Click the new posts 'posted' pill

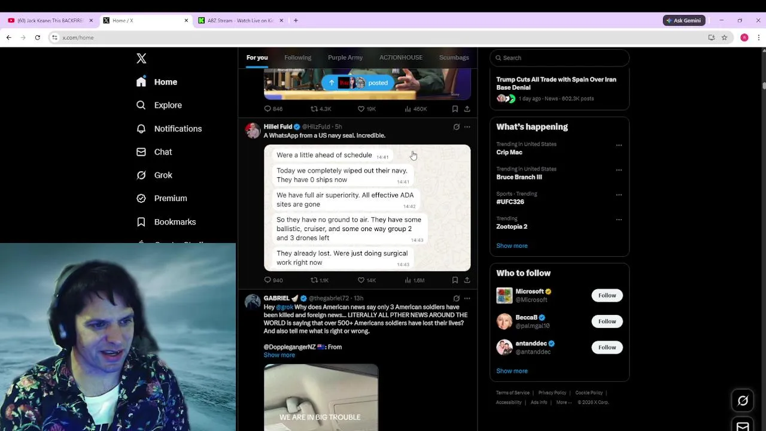coord(358,83)
